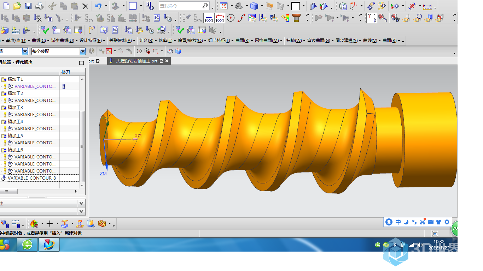Select the shaded cube render style icon
The width and height of the screenshot is (483, 271).
pos(254,6)
